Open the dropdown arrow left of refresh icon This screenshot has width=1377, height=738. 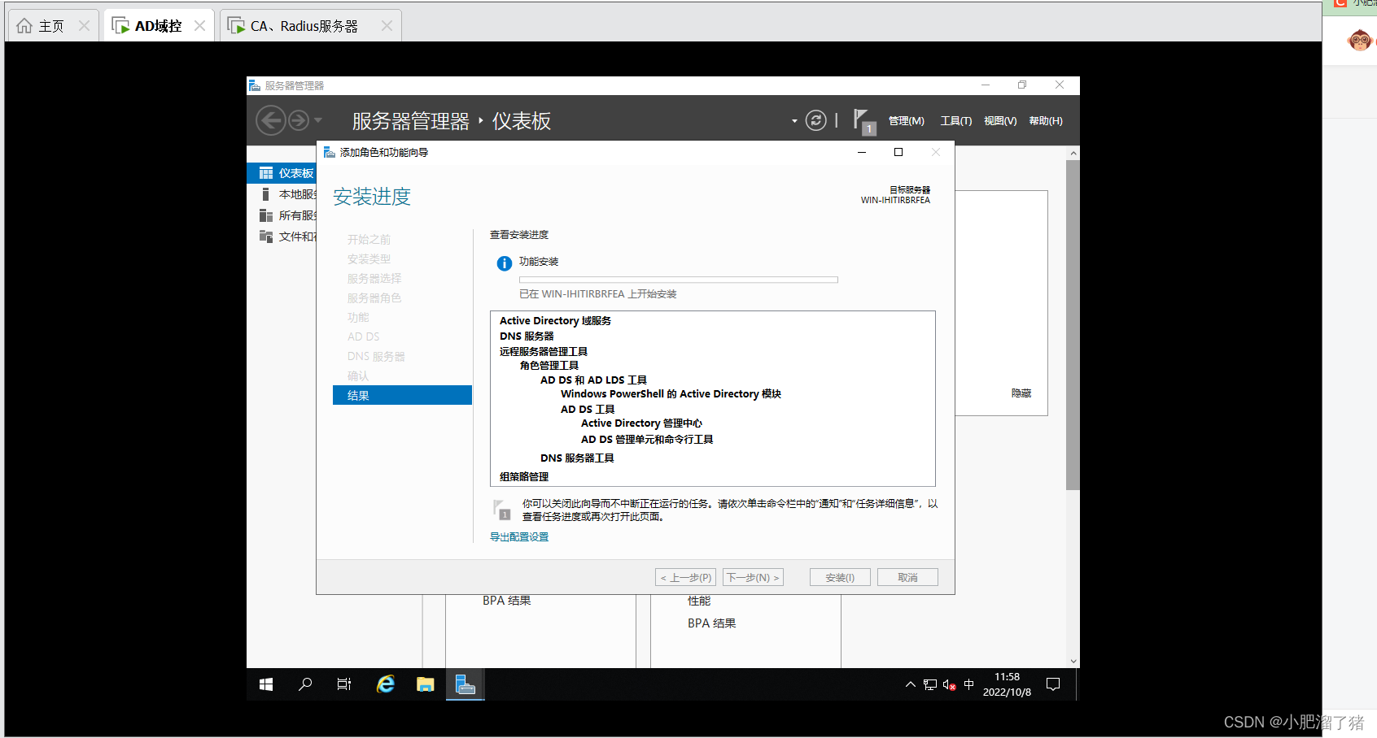pyautogui.click(x=794, y=121)
